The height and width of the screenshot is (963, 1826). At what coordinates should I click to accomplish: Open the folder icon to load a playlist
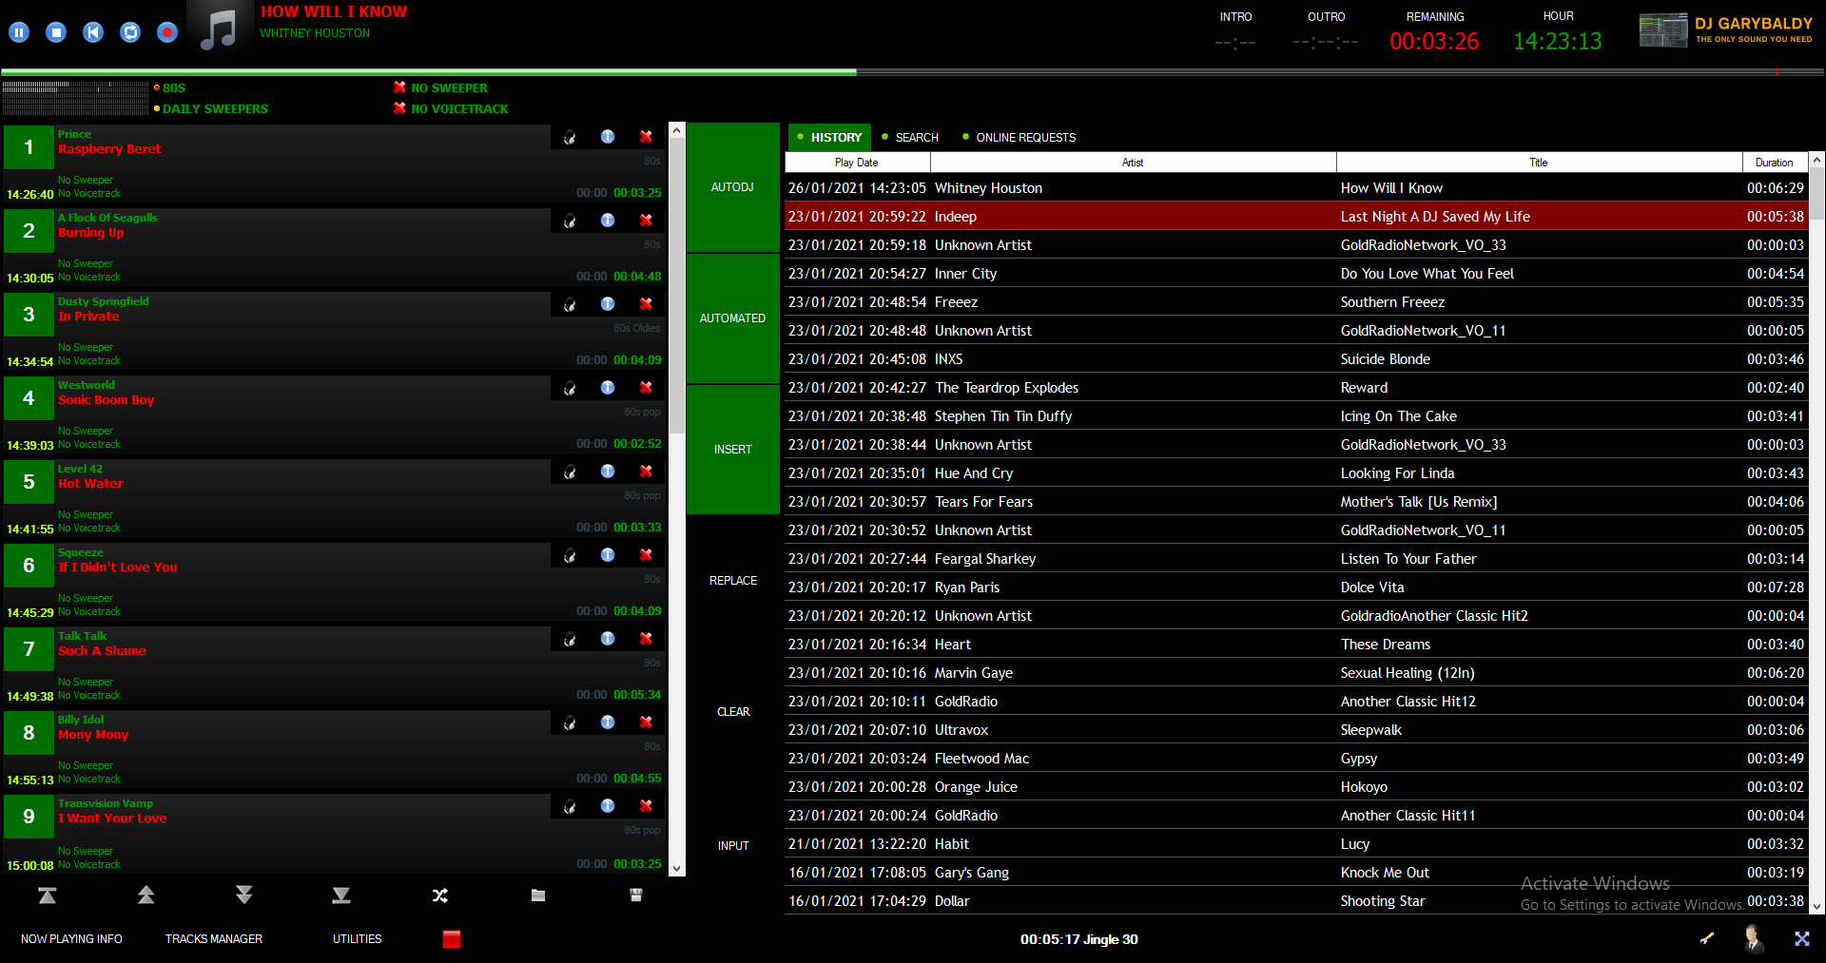click(x=537, y=895)
